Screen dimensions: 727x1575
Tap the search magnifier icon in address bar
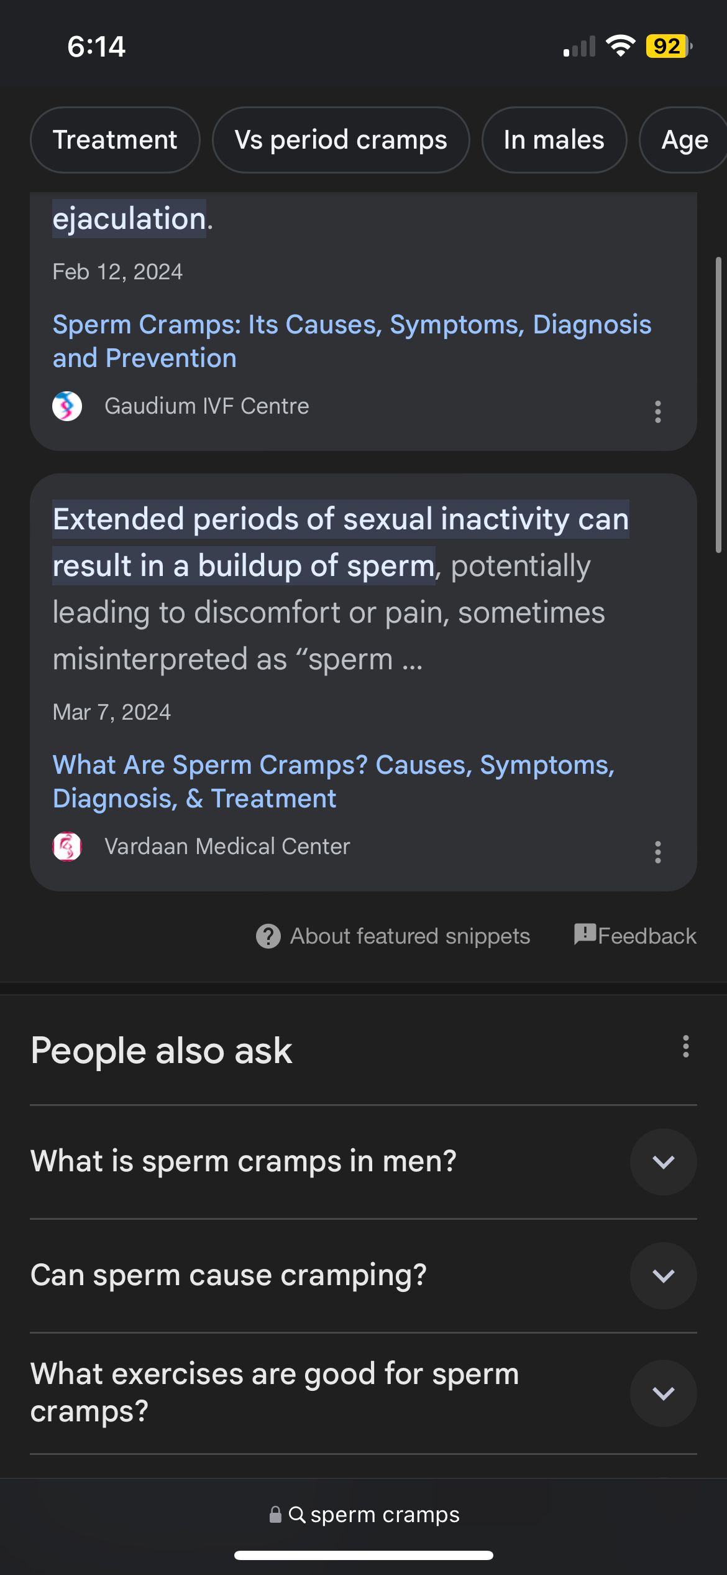pyautogui.click(x=297, y=1515)
